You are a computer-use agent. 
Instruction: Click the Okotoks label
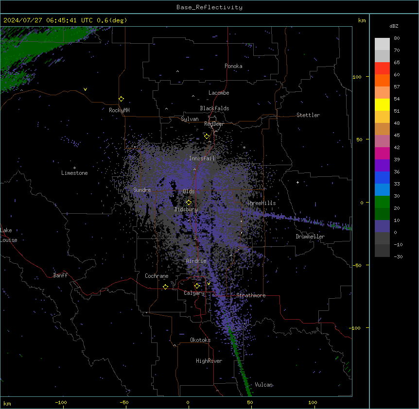pos(200,340)
